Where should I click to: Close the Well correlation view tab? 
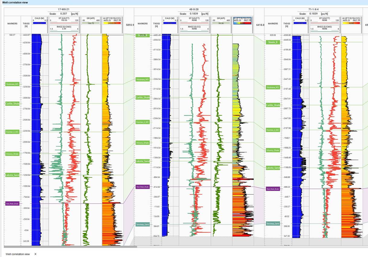point(35,254)
